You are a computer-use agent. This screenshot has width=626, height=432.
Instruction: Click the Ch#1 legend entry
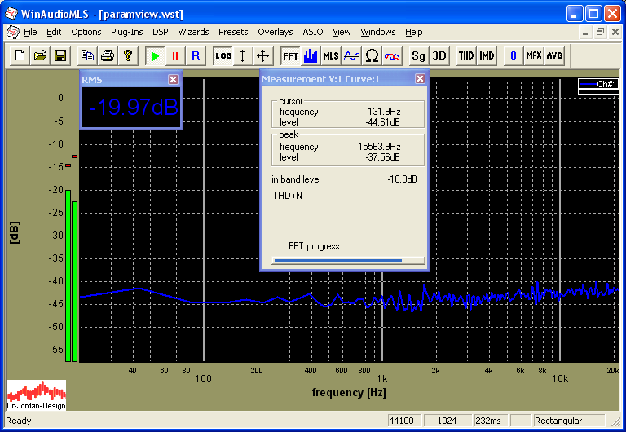click(x=597, y=84)
